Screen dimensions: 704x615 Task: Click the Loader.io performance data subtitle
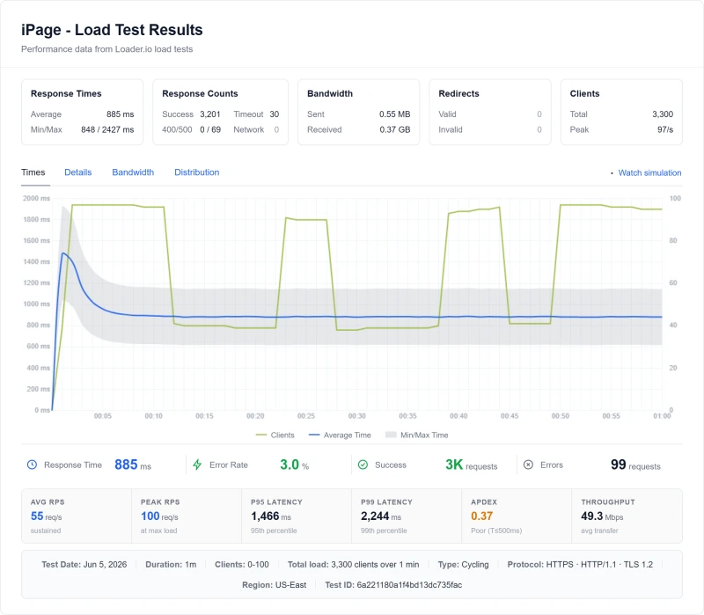[x=106, y=49]
